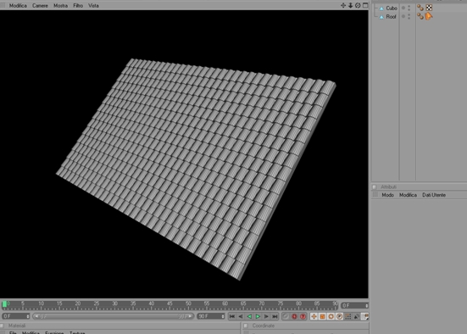The image size is (467, 334).
Task: Open the Attributi Modifica menu
Action: [x=408, y=195]
